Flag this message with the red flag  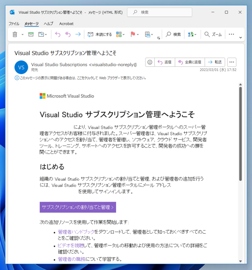(133, 34)
